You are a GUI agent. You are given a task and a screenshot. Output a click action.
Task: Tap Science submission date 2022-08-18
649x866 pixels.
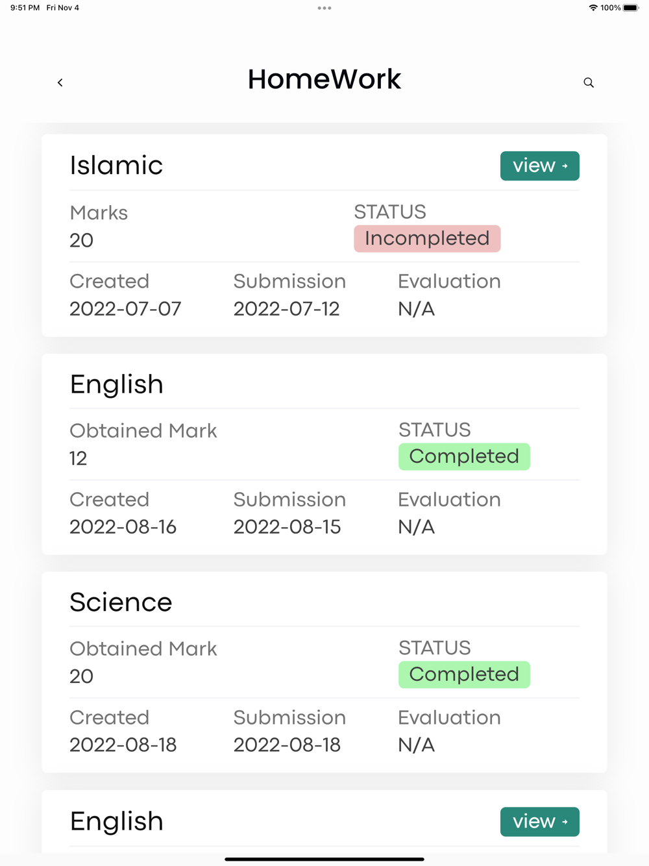(x=287, y=745)
